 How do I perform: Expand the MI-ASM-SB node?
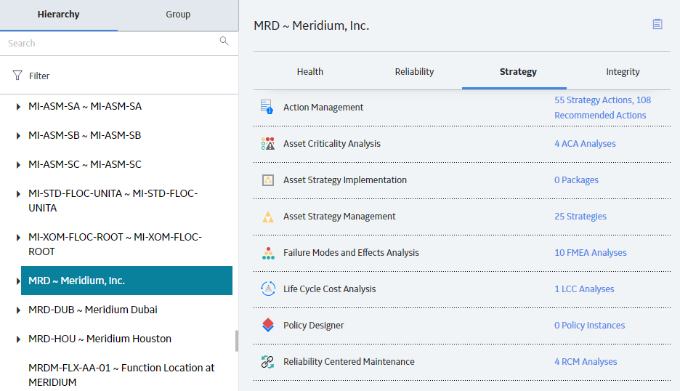[17, 136]
